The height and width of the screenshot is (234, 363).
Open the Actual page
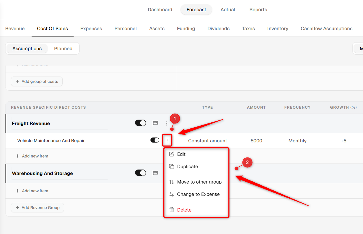(228, 10)
